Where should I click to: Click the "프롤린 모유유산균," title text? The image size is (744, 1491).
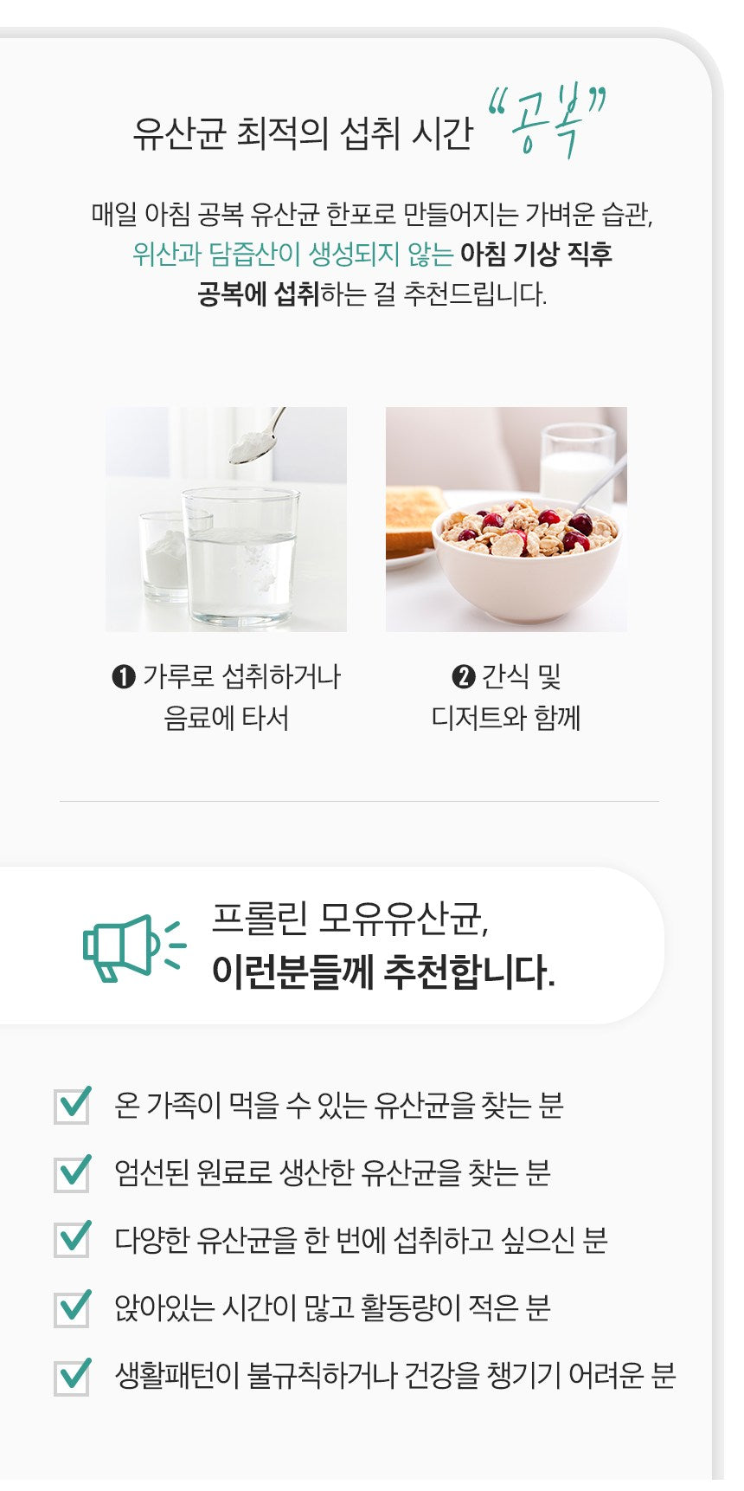[350, 918]
